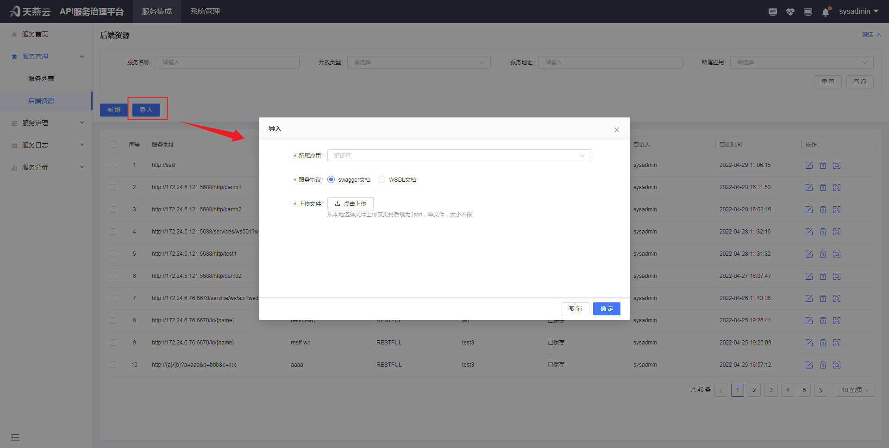The width and height of the screenshot is (889, 448).
Task: Click the upload icon inside 点击上传 button
Action: click(x=338, y=203)
